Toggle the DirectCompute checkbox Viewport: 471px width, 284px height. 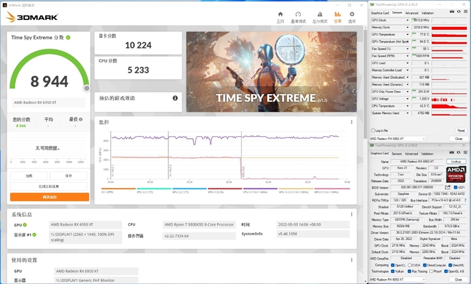424,265
